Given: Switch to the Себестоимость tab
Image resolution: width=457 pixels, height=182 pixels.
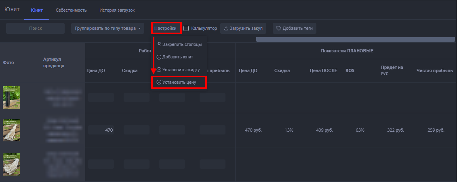Looking at the screenshot, I should pyautogui.click(x=71, y=10).
